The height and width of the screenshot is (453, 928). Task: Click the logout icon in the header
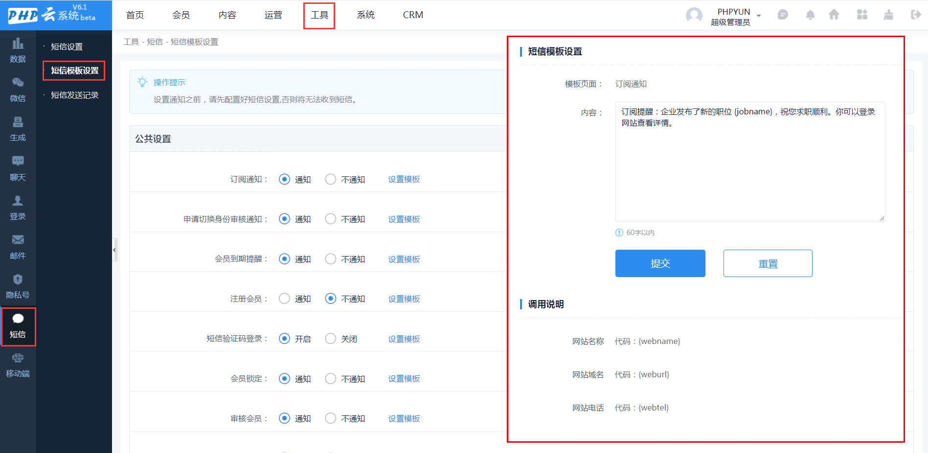click(x=916, y=15)
